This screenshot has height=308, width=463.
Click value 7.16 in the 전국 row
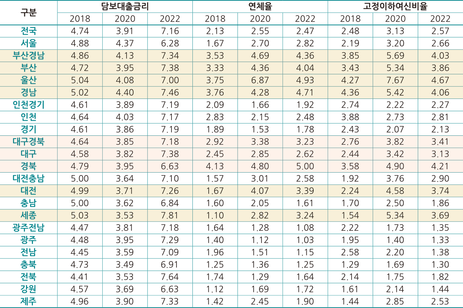click(x=170, y=31)
